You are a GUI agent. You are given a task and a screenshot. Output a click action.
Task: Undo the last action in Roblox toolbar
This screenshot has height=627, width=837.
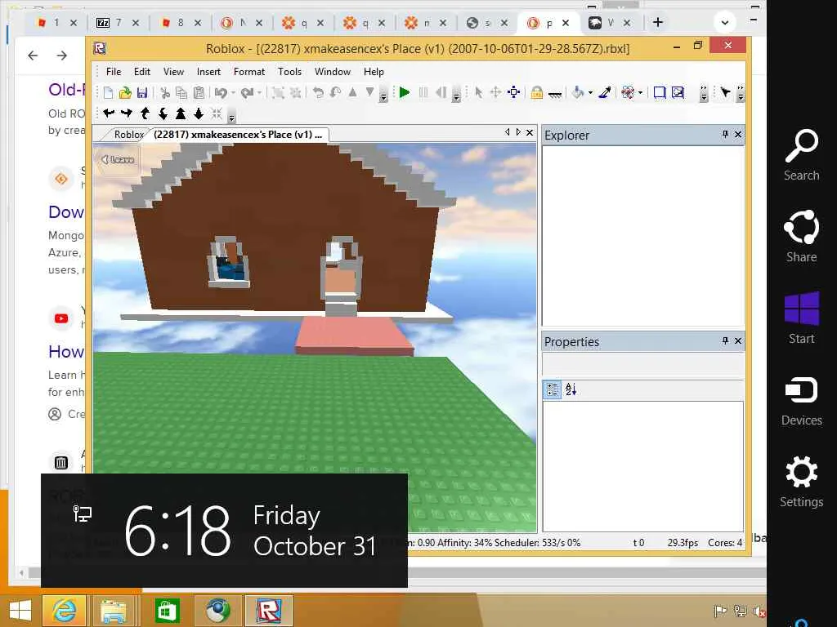pos(221,93)
